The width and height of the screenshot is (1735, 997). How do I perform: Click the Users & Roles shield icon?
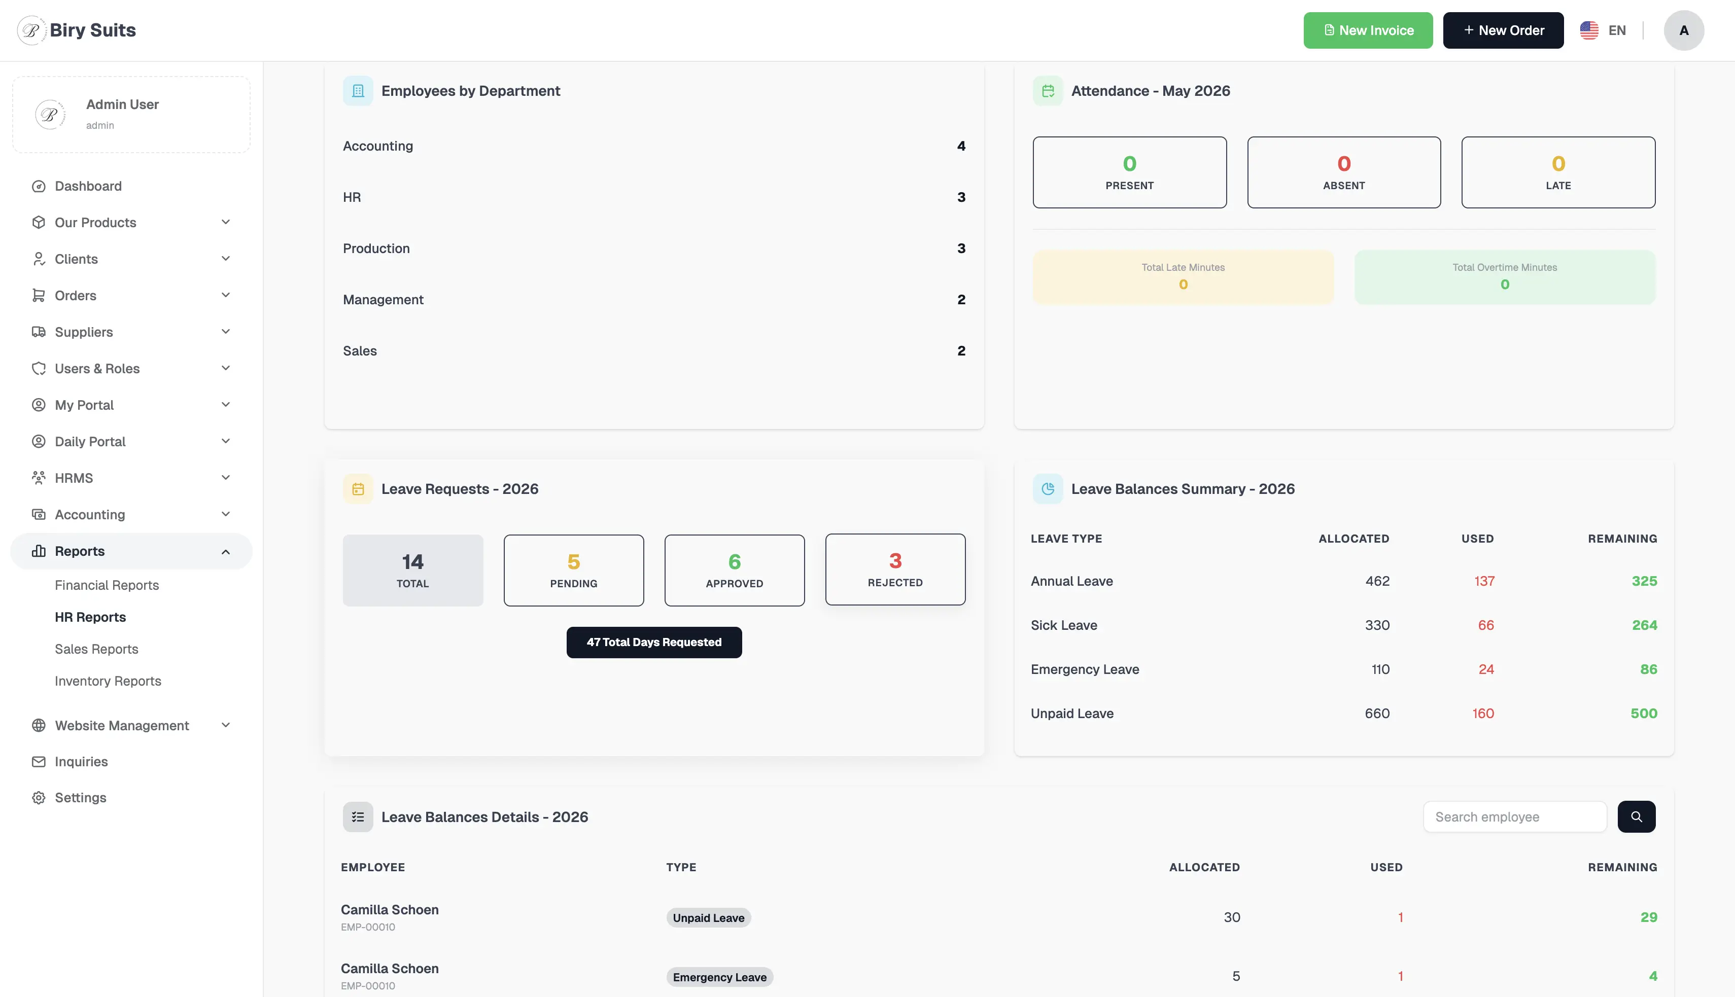point(39,368)
